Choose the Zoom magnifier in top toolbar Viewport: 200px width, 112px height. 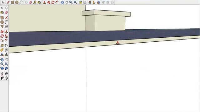click(x=71, y=2)
